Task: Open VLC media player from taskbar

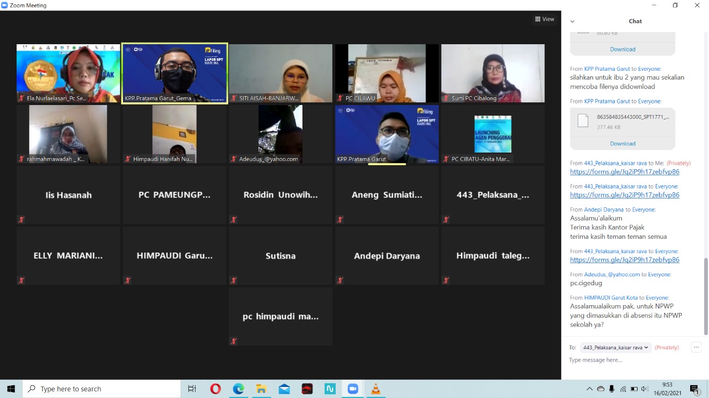Action: pyautogui.click(x=376, y=389)
